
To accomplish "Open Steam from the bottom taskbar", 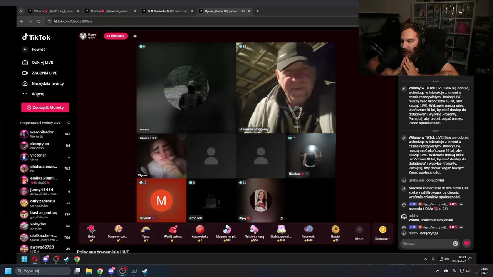I will tap(145, 271).
